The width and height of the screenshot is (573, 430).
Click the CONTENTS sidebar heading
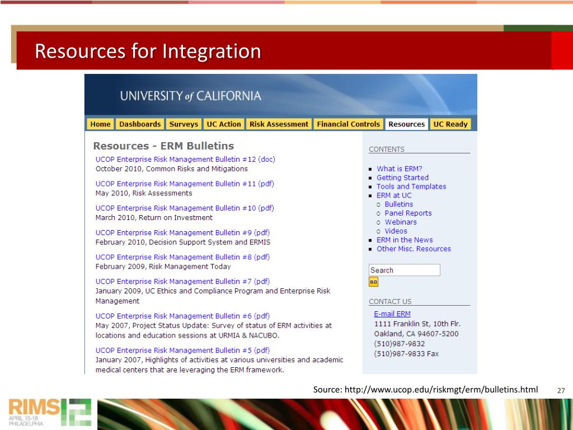pyautogui.click(x=387, y=149)
